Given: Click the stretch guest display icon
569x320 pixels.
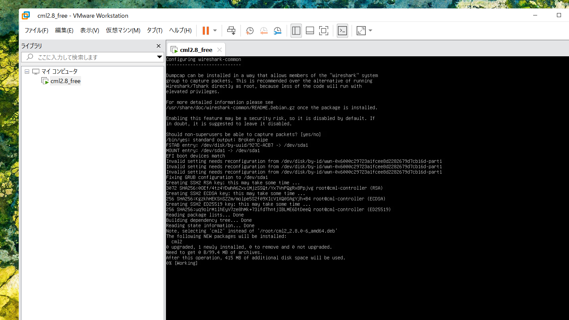Looking at the screenshot, I should click(361, 30).
